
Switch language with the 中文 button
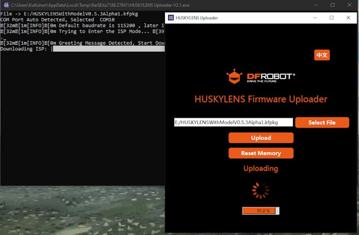[x=322, y=55]
